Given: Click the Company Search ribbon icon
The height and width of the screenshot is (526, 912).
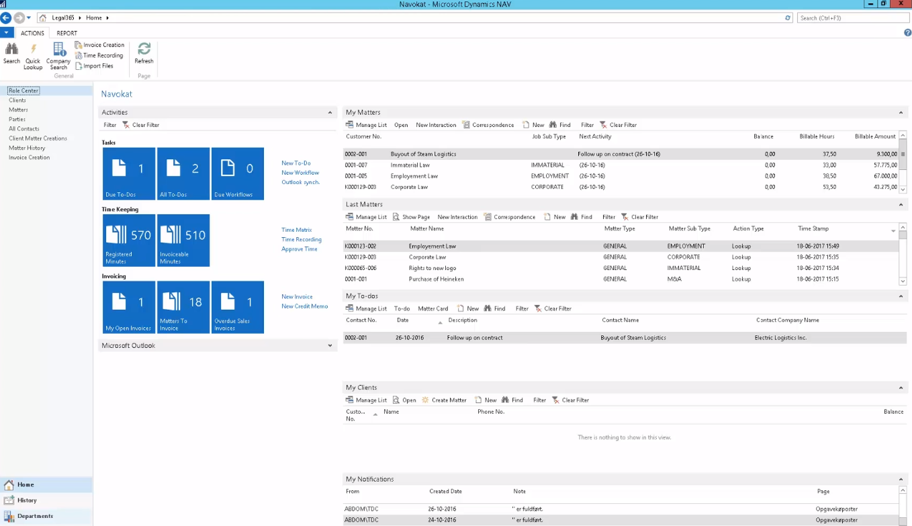Looking at the screenshot, I should [x=58, y=54].
